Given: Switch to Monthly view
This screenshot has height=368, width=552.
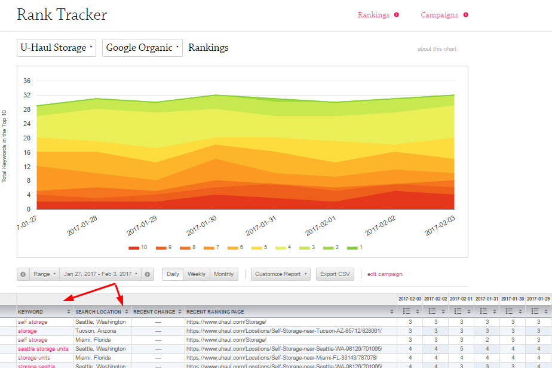Looking at the screenshot, I should click(224, 274).
